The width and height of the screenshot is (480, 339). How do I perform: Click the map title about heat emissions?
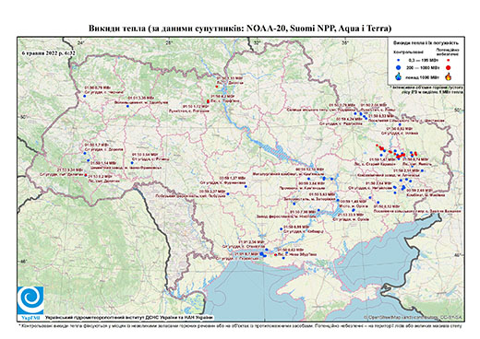(240, 29)
